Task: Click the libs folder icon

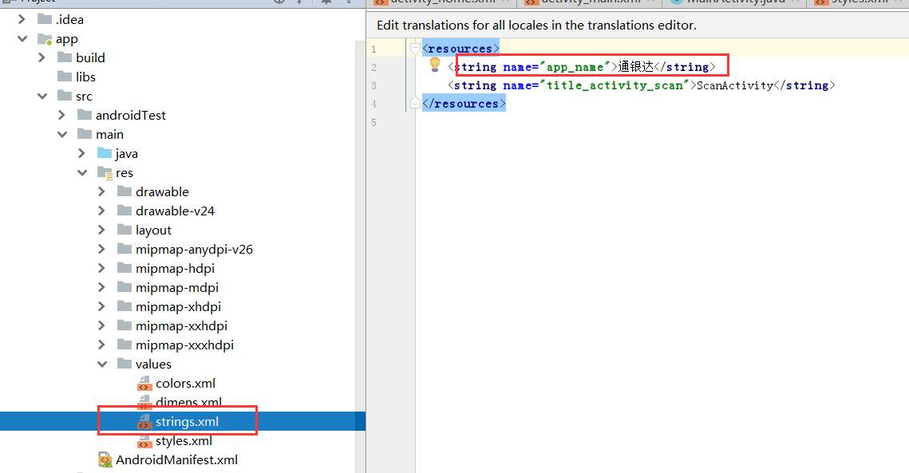Action: 65,77
